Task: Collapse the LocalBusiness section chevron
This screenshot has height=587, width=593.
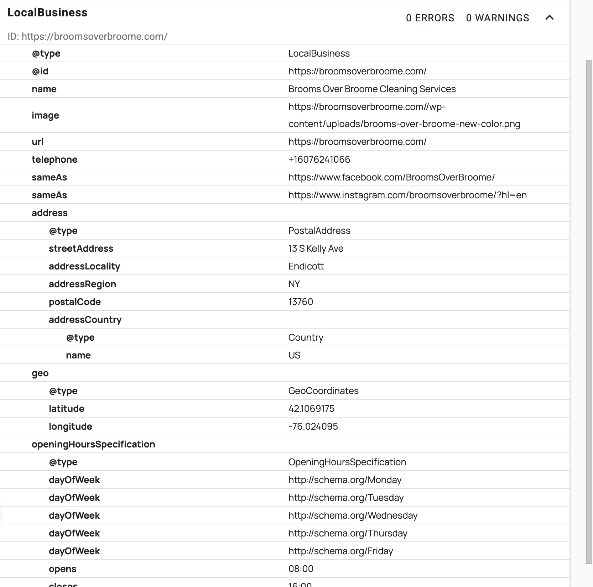Action: 550,17
